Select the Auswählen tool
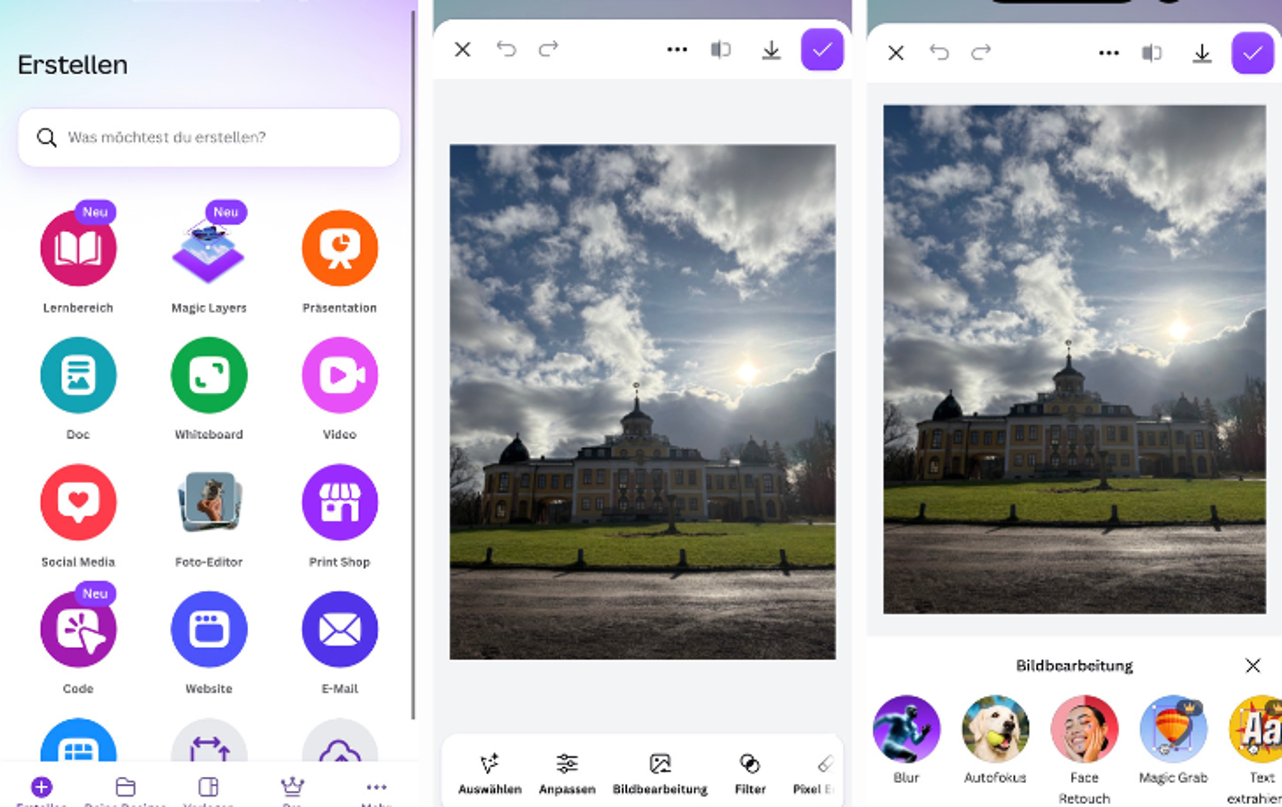Screen dimensions: 1282x807 (x=490, y=774)
